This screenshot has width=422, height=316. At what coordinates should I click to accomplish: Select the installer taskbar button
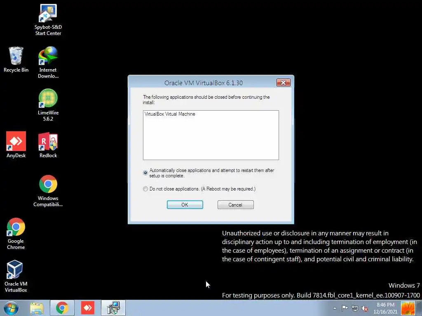113,308
